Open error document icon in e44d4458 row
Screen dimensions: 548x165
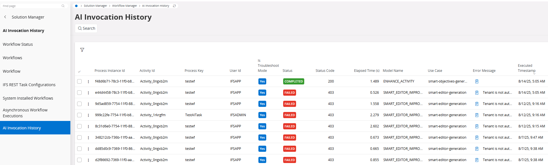point(477,93)
